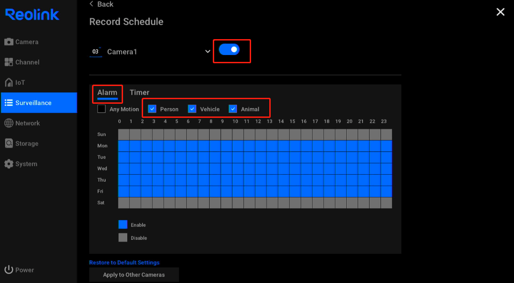Open the Storage menu label
This screenshot has height=283, width=514.
click(x=27, y=143)
